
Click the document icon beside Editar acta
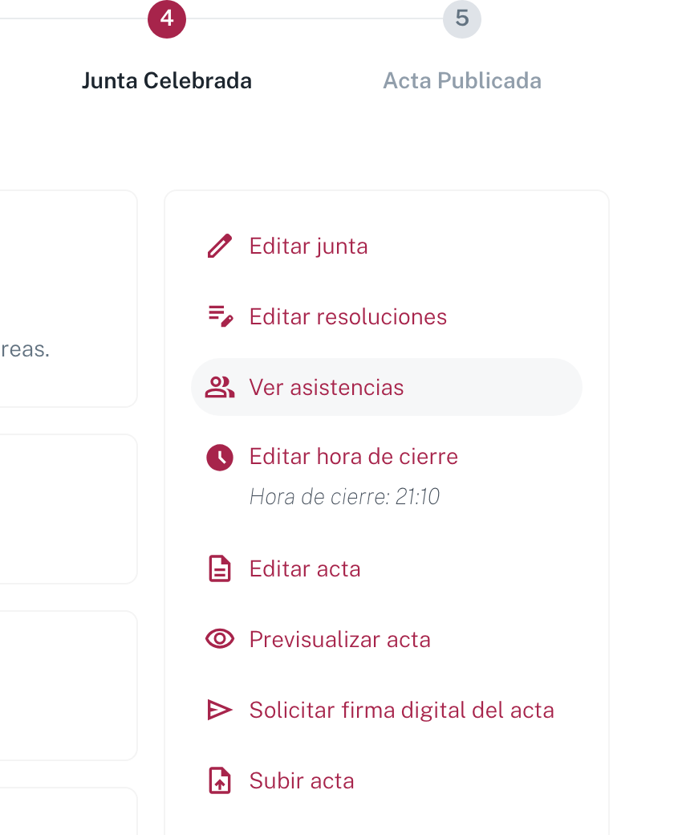point(220,568)
